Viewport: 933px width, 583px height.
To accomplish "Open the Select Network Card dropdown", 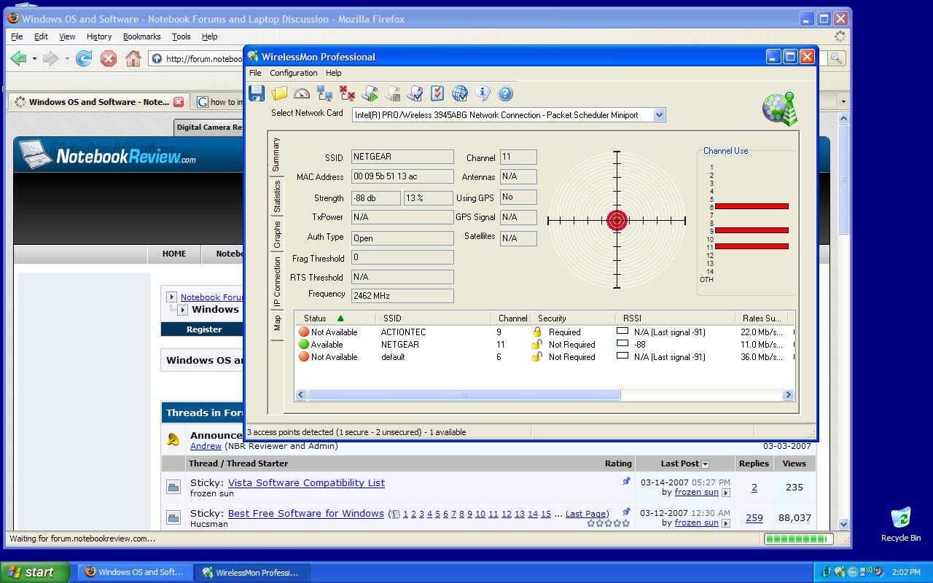I will (659, 114).
